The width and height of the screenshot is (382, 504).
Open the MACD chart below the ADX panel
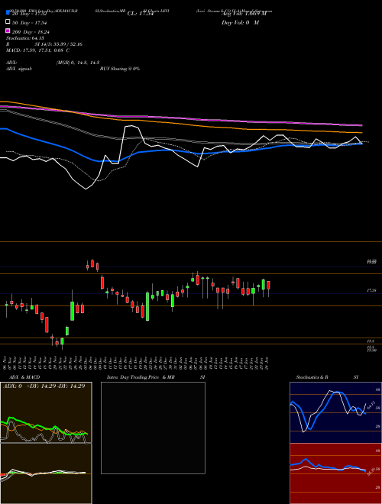tap(46, 473)
